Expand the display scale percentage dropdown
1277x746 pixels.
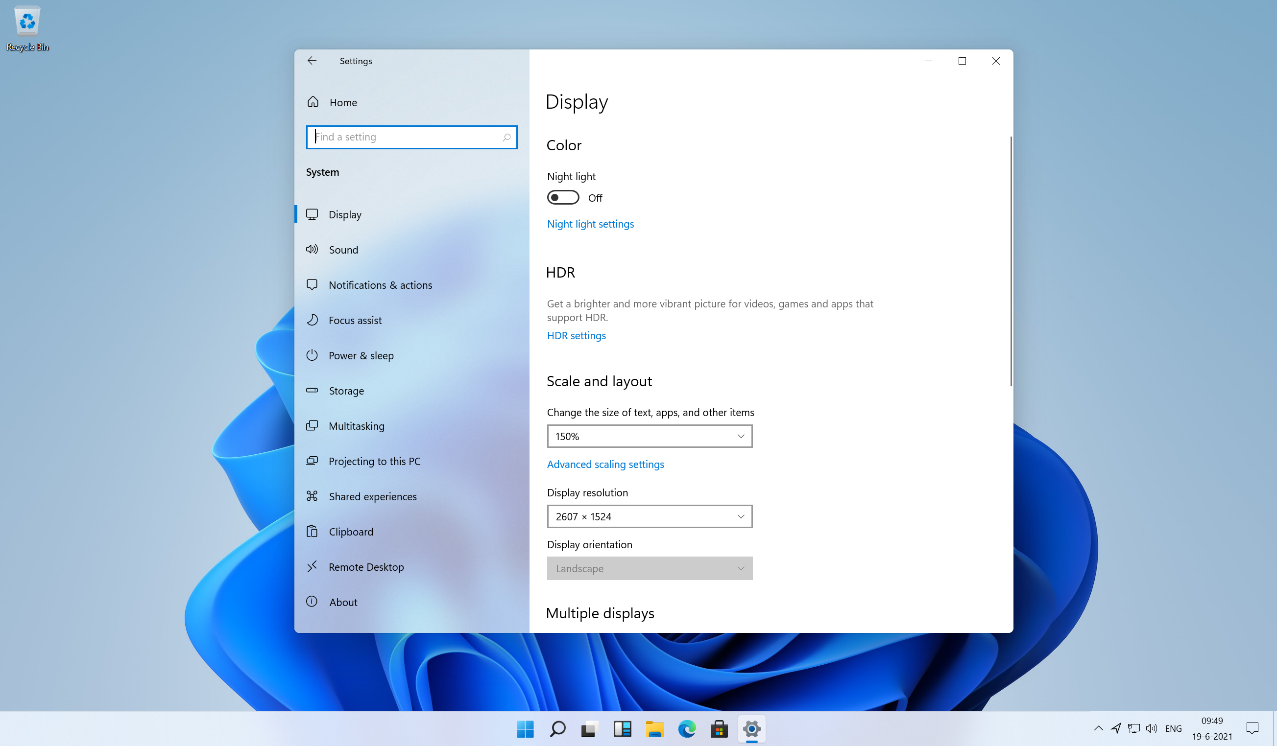(x=650, y=436)
